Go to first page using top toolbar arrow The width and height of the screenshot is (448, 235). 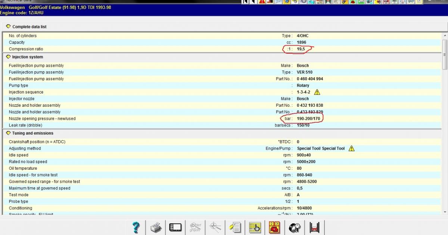tap(245, 2)
